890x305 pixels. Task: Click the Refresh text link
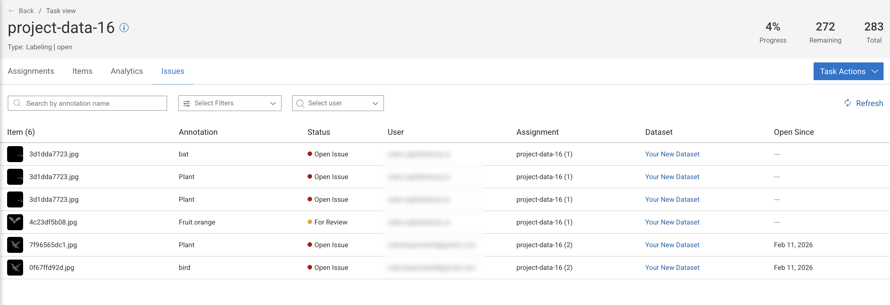869,103
